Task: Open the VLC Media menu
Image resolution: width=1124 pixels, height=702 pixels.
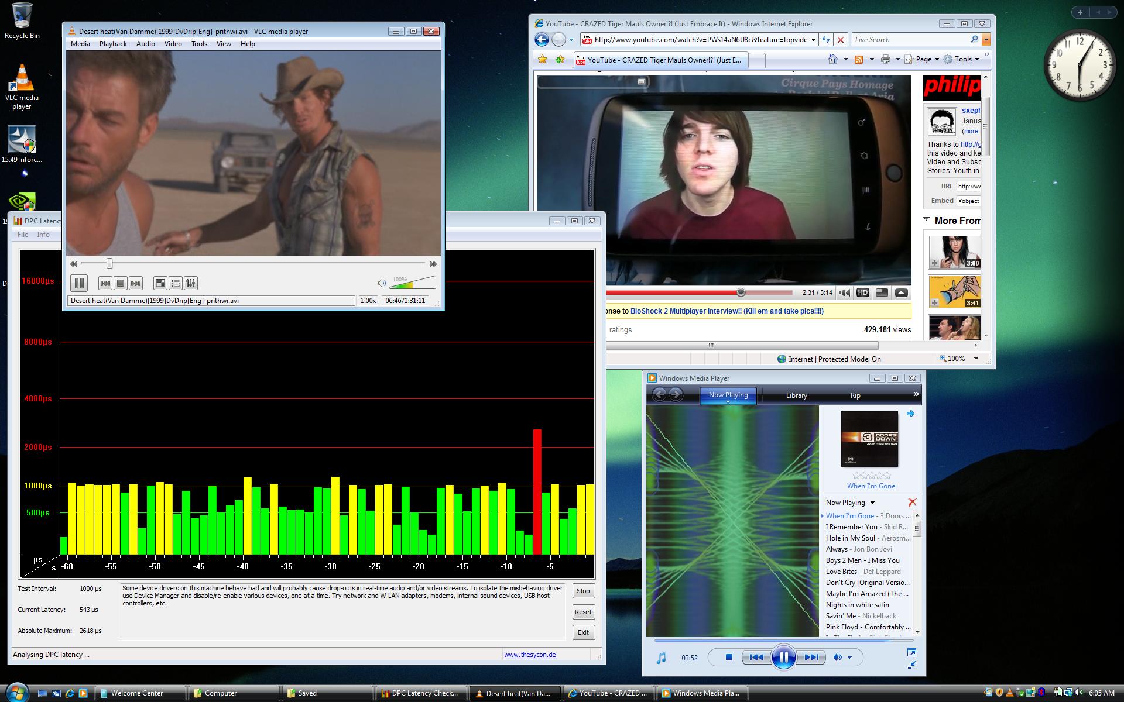Action: click(80, 44)
